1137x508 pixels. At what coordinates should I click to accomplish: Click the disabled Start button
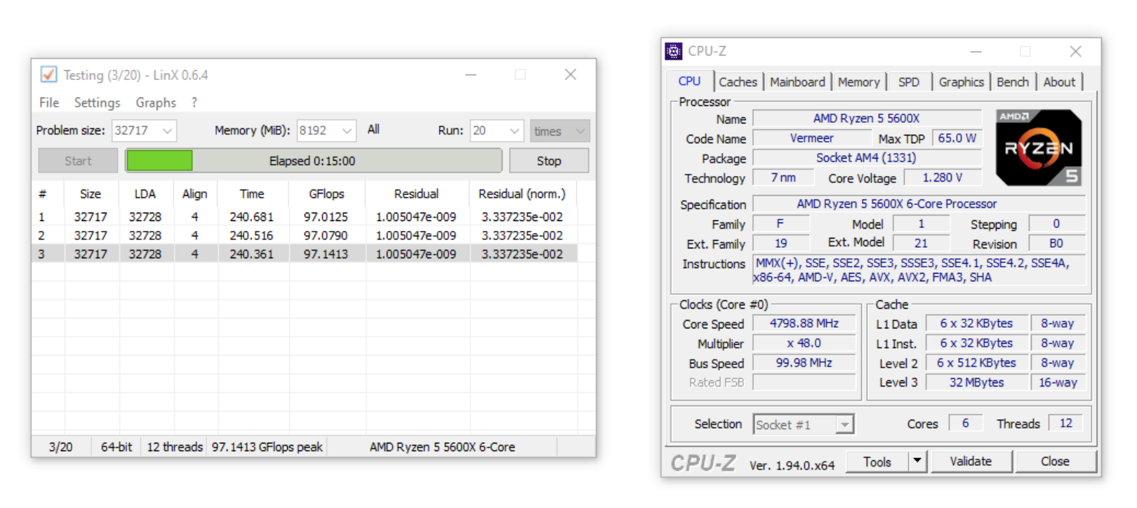(78, 161)
